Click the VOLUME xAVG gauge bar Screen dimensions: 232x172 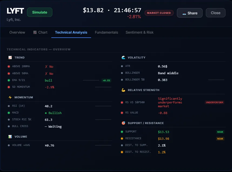(x=103, y=145)
